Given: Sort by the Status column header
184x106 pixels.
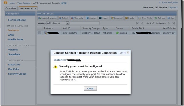Looking at the screenshot, I should 122,28.
